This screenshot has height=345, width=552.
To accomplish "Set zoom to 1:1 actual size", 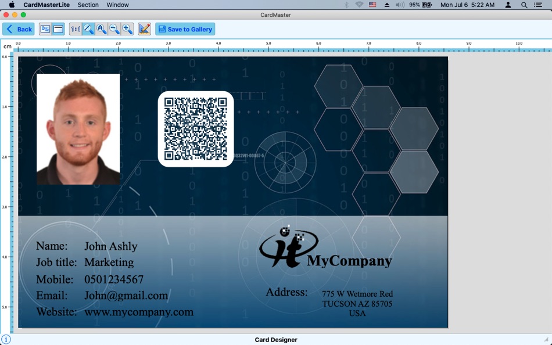I will click(76, 29).
